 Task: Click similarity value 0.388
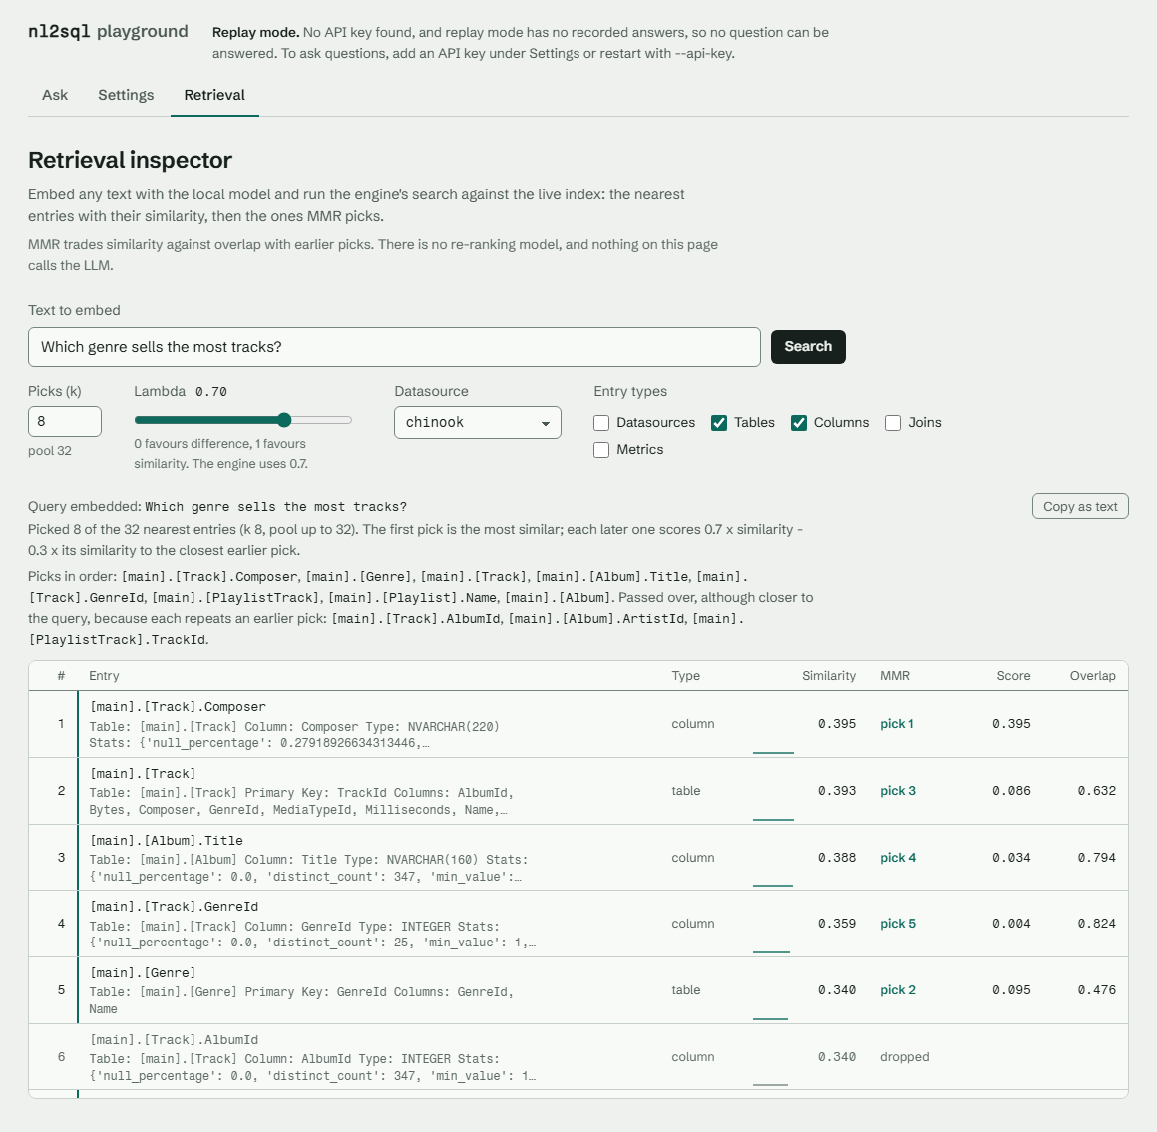coord(837,858)
